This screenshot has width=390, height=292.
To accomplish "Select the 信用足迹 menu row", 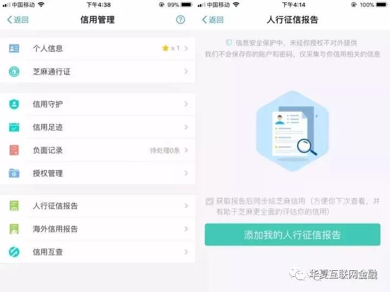I will 97,127.
